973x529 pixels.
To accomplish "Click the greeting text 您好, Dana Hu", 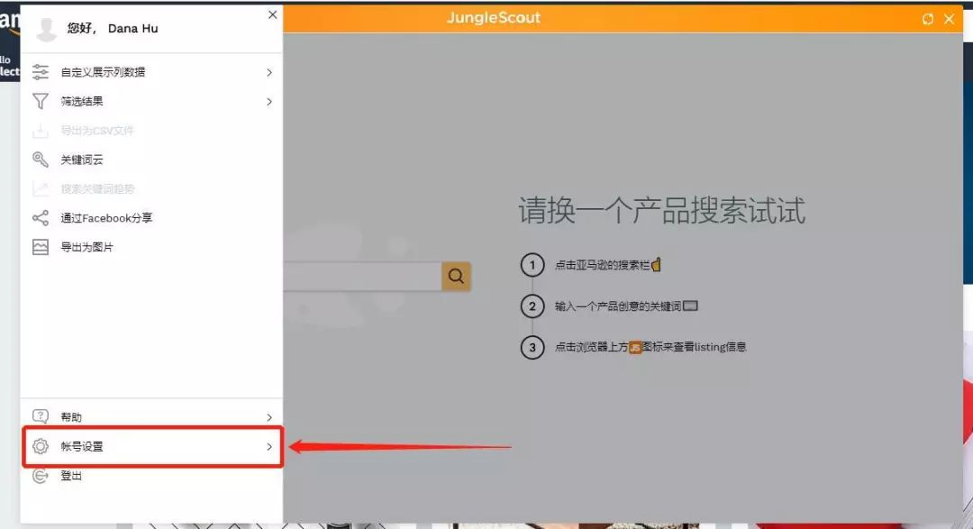I will click(113, 29).
